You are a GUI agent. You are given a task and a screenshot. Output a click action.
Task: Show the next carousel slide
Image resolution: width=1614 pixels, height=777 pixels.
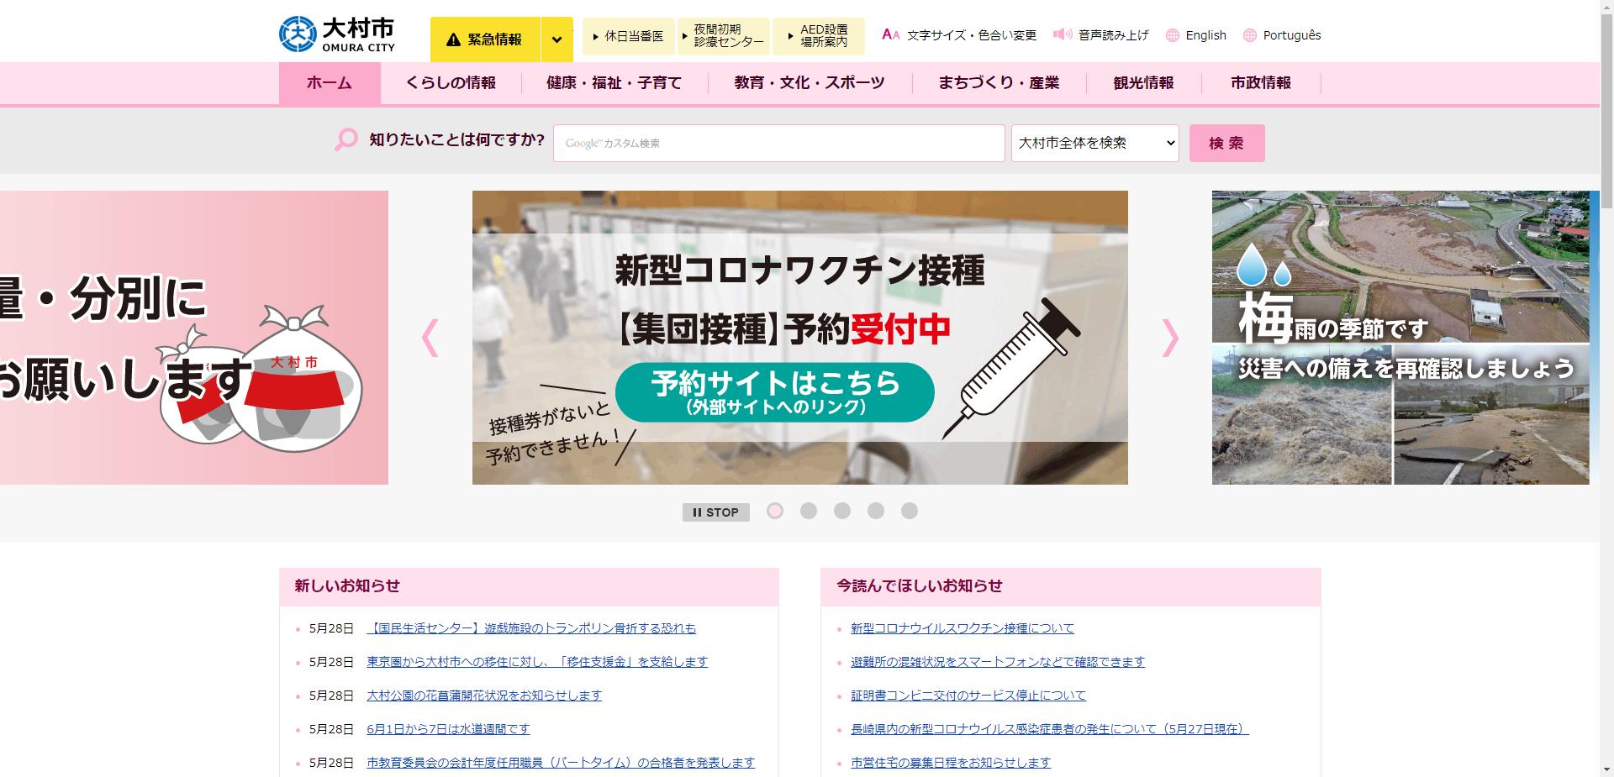coord(1170,338)
